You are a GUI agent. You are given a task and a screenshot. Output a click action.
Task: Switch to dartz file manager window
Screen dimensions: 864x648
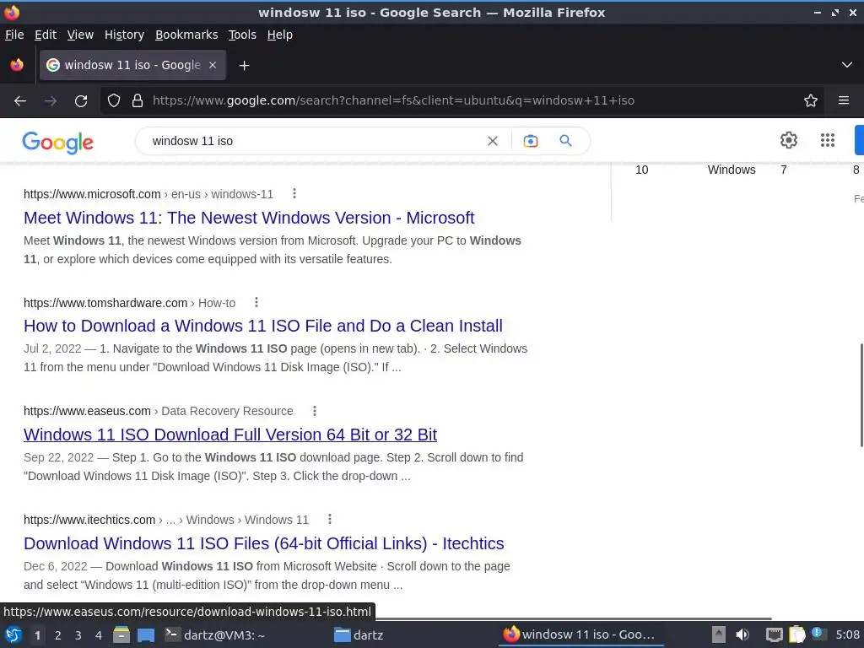click(359, 634)
